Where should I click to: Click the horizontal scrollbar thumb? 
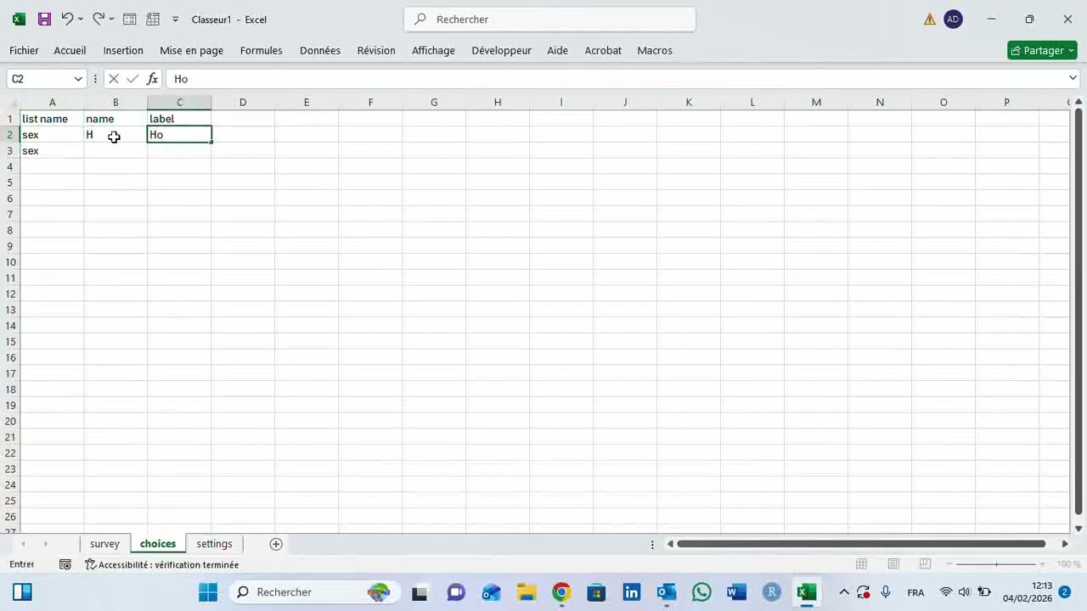(861, 544)
